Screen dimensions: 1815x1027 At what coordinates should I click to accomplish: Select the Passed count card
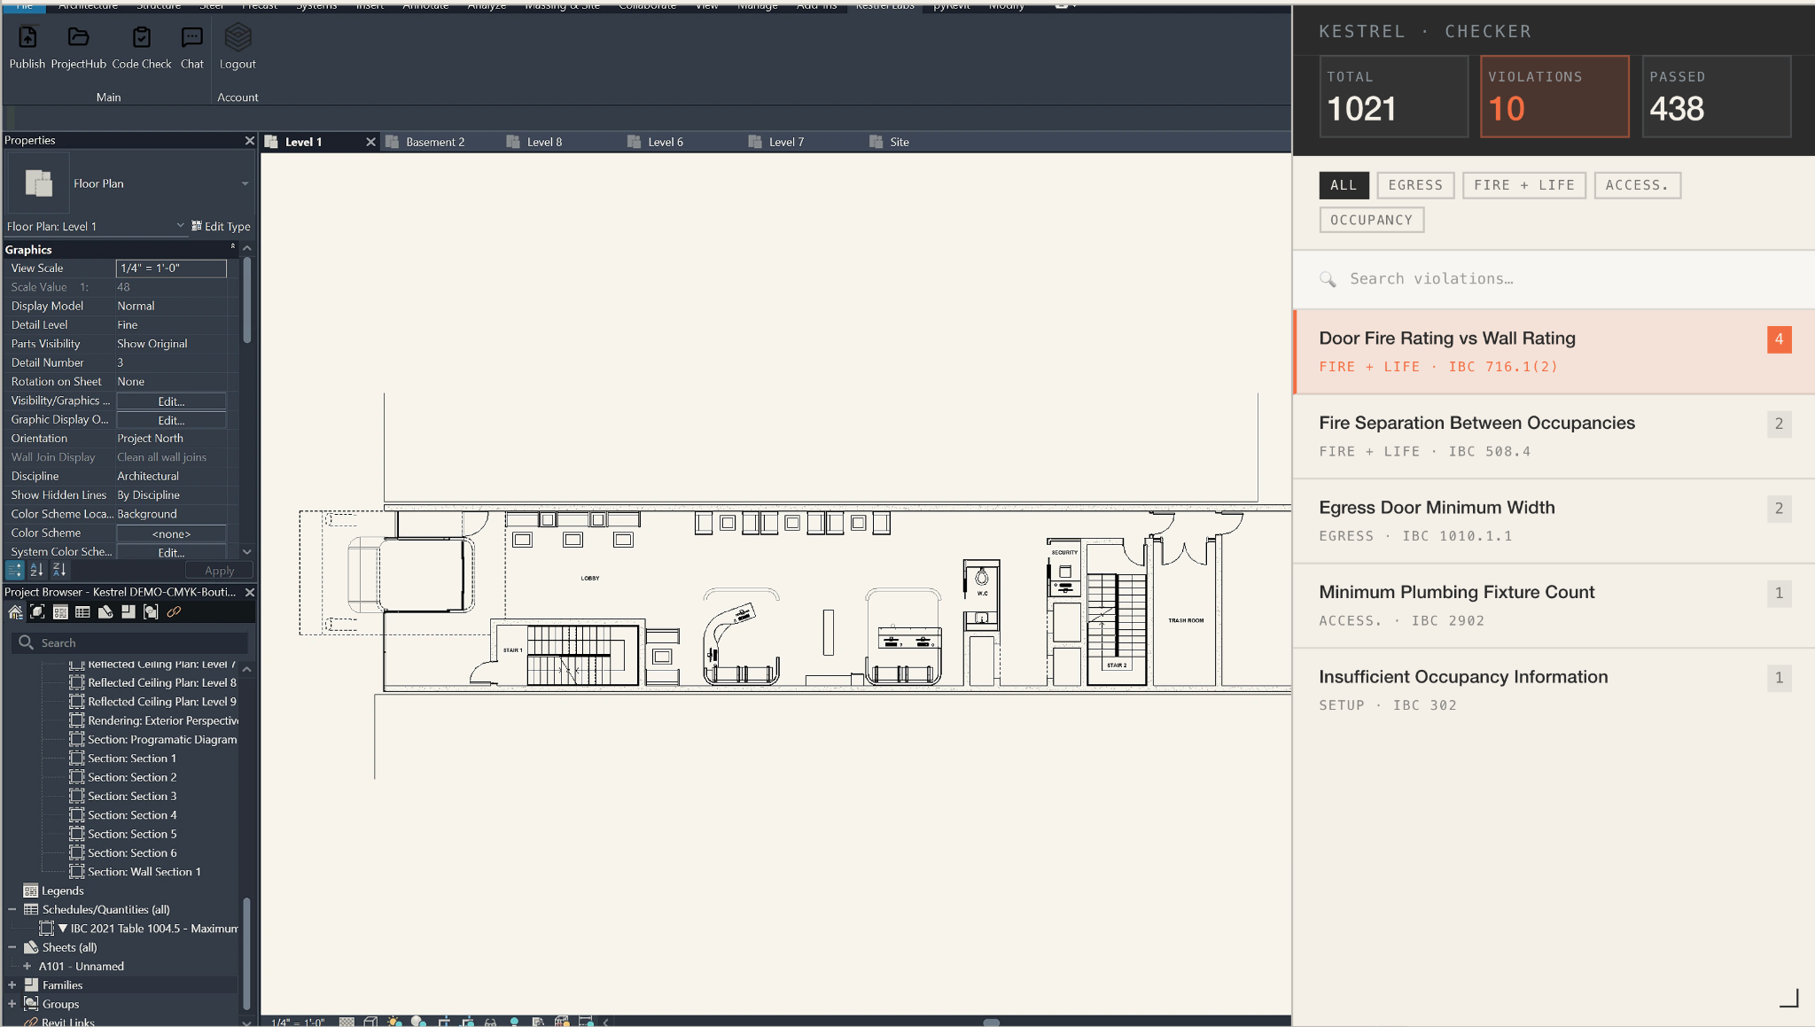tap(1717, 97)
